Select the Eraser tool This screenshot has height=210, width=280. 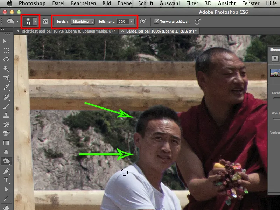6,134
